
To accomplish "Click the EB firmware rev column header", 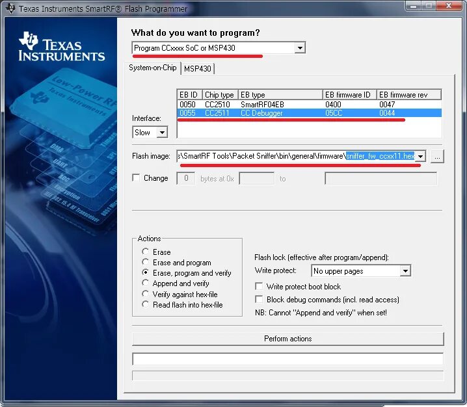I will coord(409,95).
